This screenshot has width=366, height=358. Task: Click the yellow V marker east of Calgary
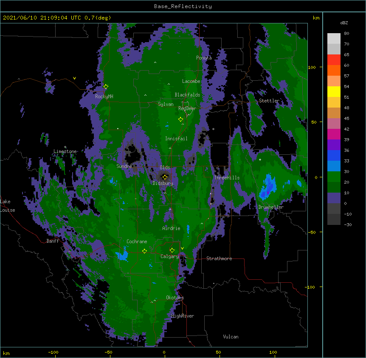point(182,248)
